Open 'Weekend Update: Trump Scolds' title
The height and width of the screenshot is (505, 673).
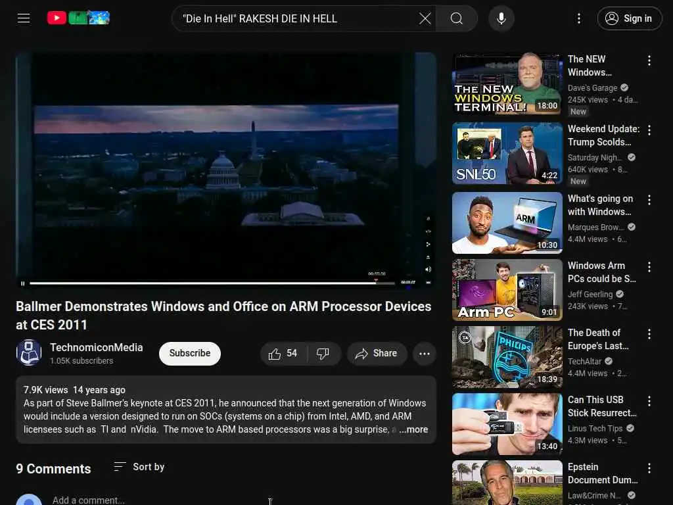point(603,135)
